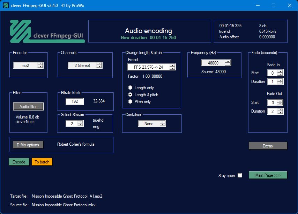Click the cleverNorm filter text
This screenshot has width=298, height=214.
pos(25,122)
